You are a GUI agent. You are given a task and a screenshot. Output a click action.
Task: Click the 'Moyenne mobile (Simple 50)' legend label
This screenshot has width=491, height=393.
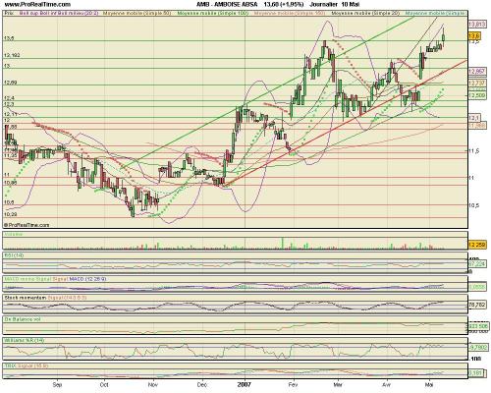136,14
